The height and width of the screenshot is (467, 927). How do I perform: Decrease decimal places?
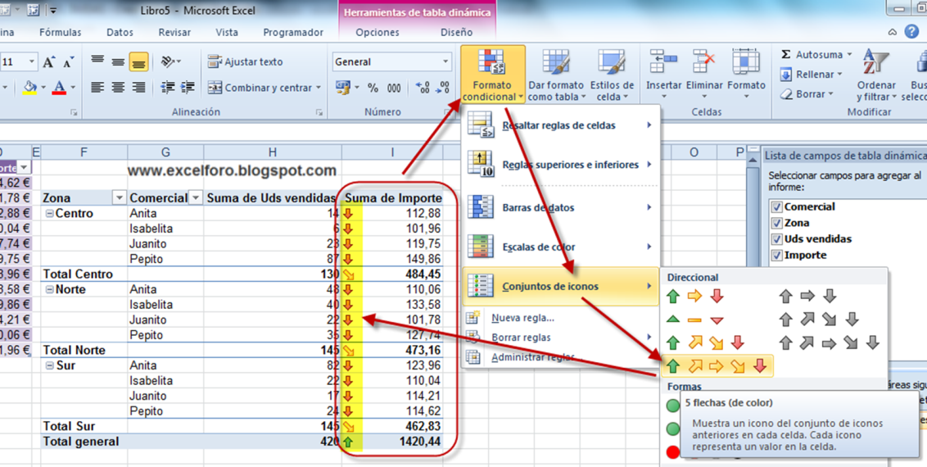click(x=443, y=88)
